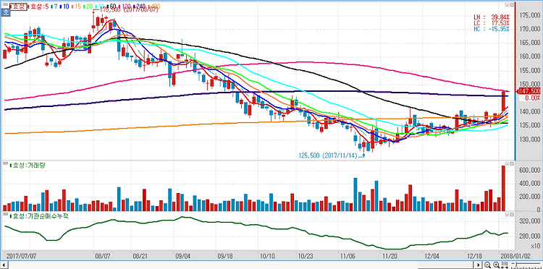Click the 0.00% change label
This screenshot has width=543, height=269.
534,98
